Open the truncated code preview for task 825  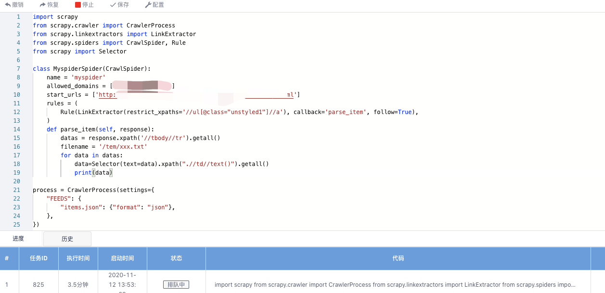click(x=395, y=284)
